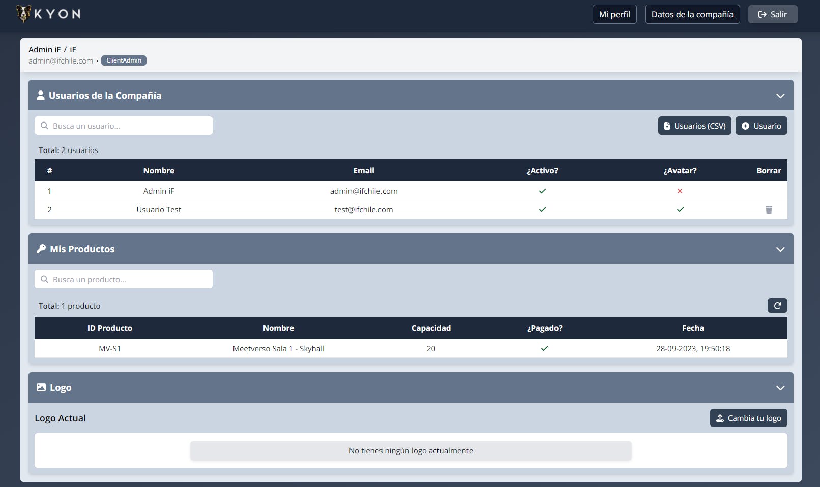The height and width of the screenshot is (487, 820).
Task: Open Mi perfil
Action: pos(614,14)
